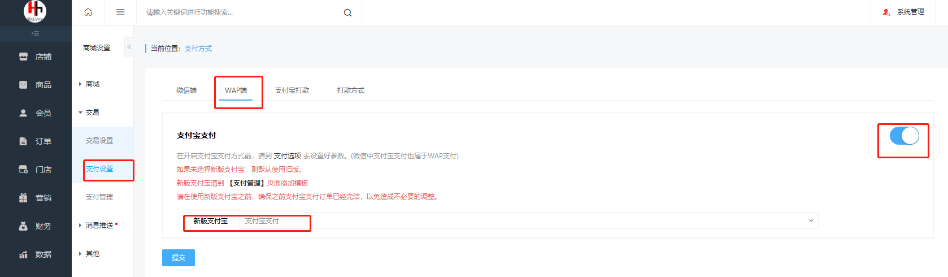The image size is (948, 277).
Task: Toggle the hamburger menu icon
Action: 120,12
